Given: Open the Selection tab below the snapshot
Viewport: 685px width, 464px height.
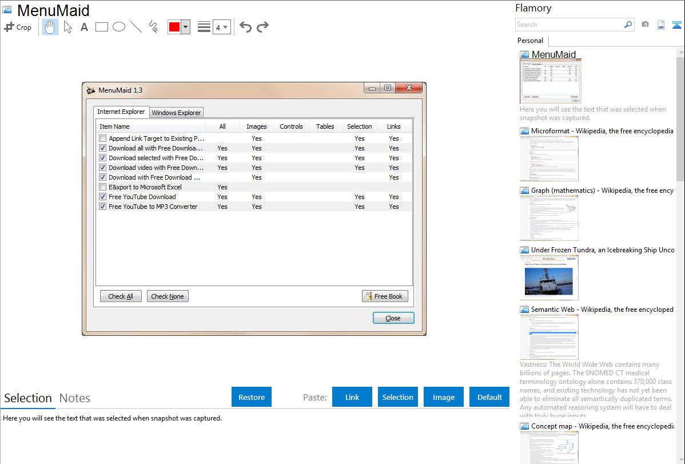Looking at the screenshot, I should point(28,398).
